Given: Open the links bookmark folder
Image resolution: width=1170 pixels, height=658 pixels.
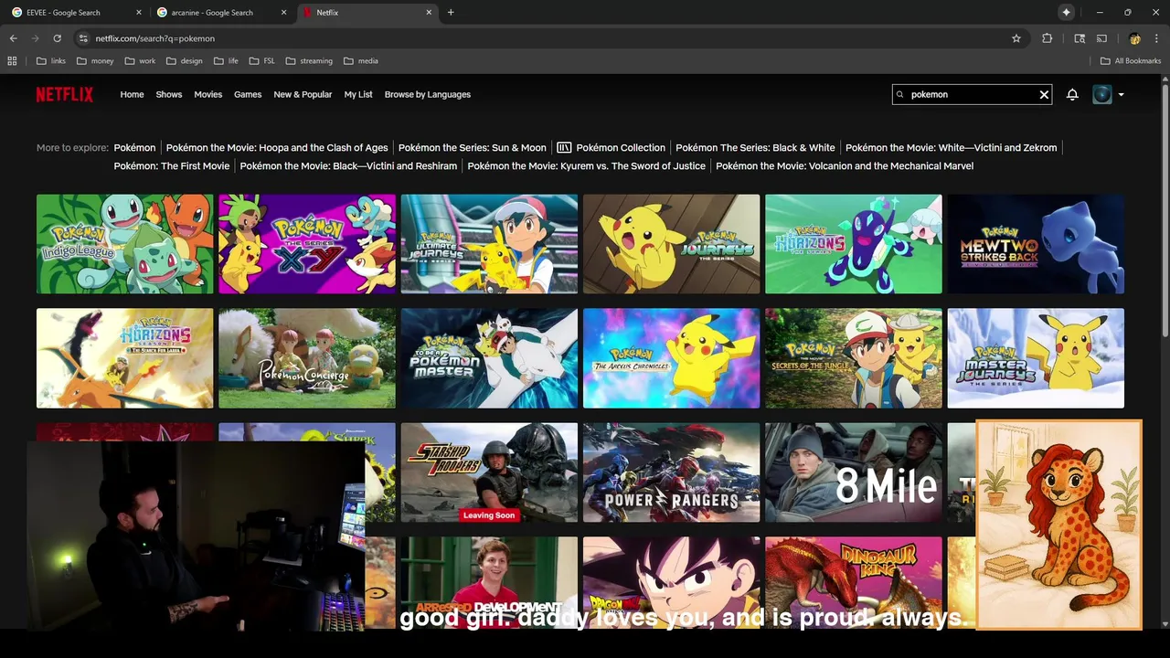Looking at the screenshot, I should pyautogui.click(x=51, y=61).
